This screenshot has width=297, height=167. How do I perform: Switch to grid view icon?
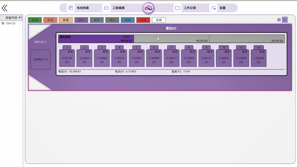coord(279,20)
